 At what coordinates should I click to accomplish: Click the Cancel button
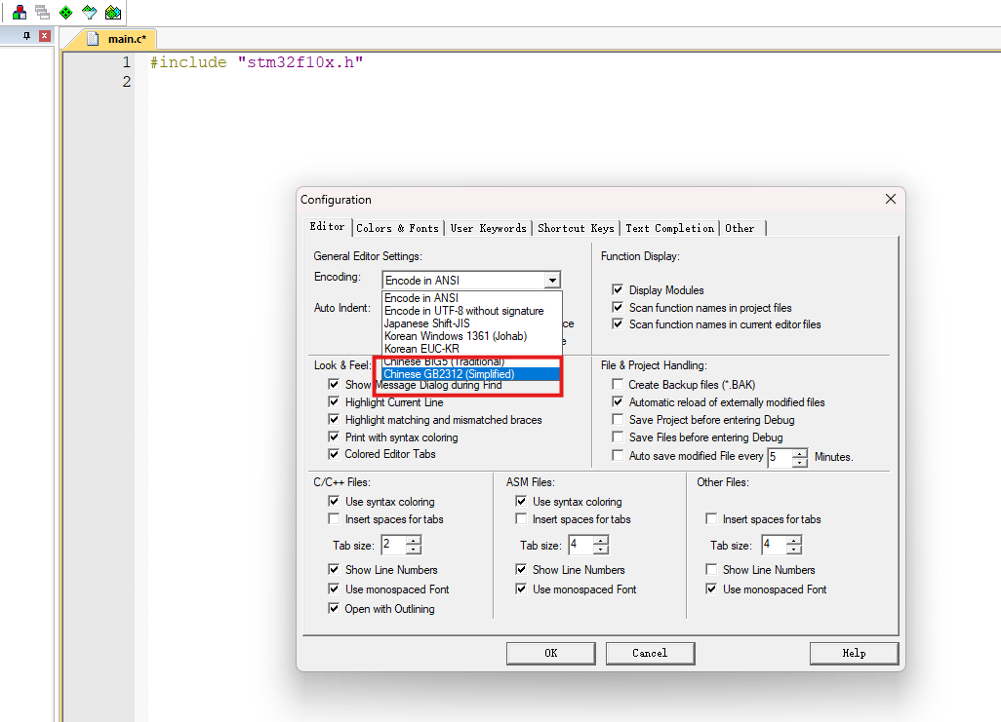pos(649,653)
